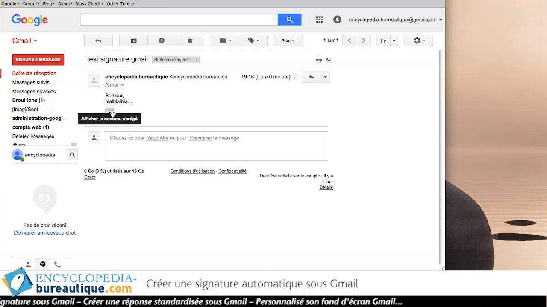Open Messages envoyés folder

[x=34, y=91]
